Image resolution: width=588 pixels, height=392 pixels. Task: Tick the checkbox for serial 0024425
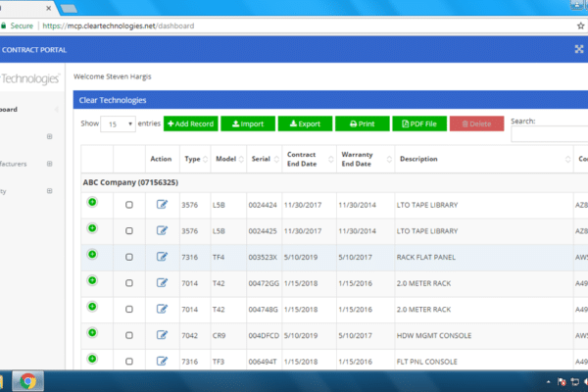coord(129,230)
